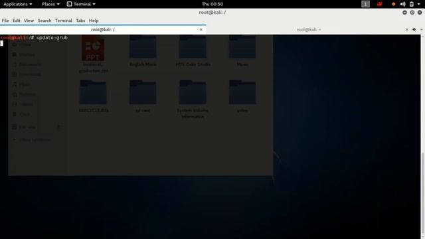This screenshot has height=239, width=425.
Task: Click the workspace indicator showing 1
Action: [x=365, y=4]
